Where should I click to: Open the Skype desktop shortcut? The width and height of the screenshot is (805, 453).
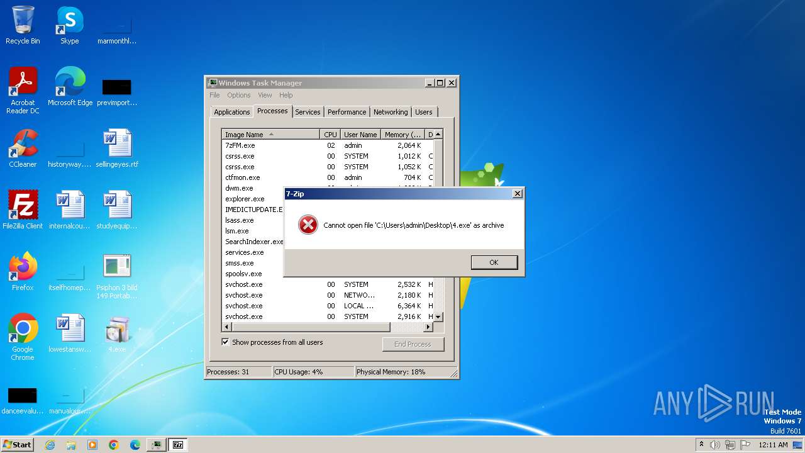[70, 25]
